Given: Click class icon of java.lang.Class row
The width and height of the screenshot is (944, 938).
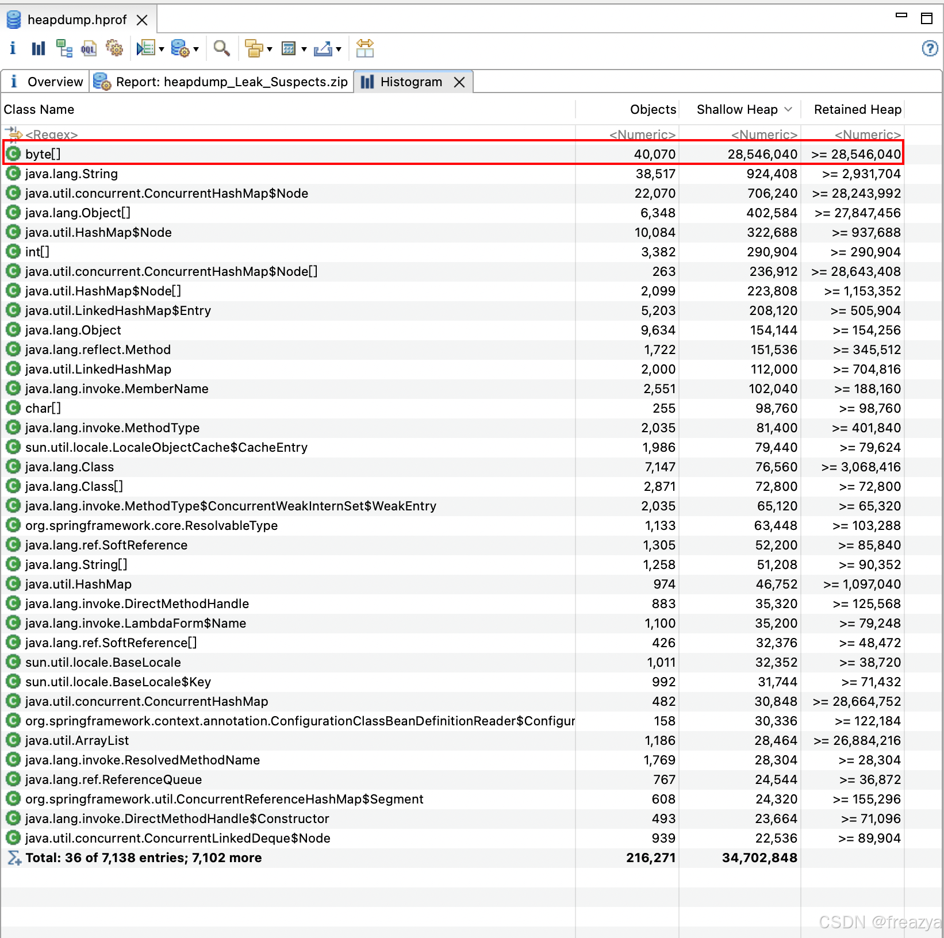Looking at the screenshot, I should click(x=13, y=466).
